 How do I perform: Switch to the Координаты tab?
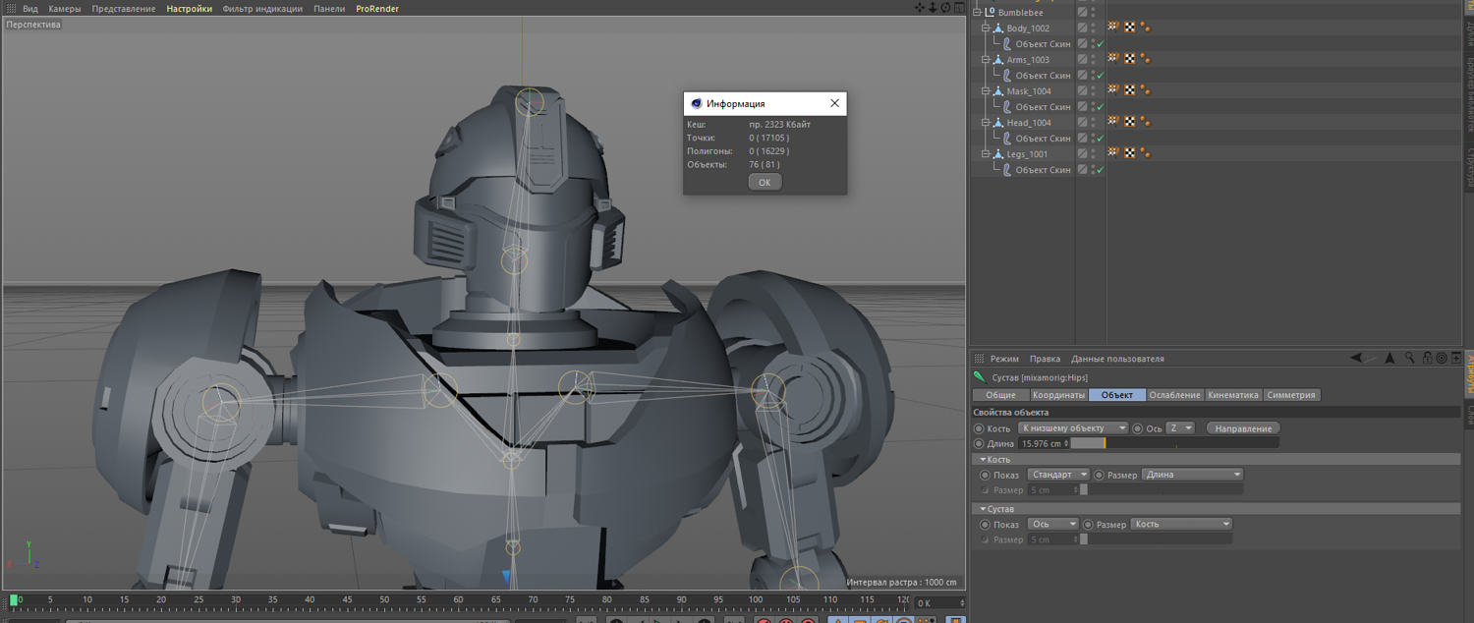(x=1057, y=395)
